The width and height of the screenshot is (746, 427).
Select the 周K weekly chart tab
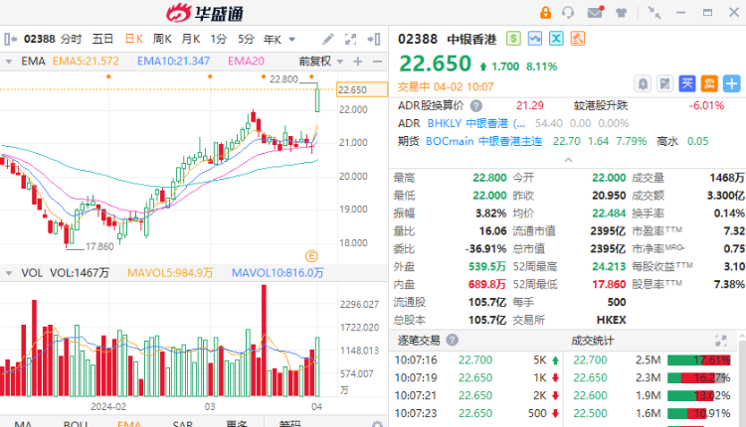162,39
